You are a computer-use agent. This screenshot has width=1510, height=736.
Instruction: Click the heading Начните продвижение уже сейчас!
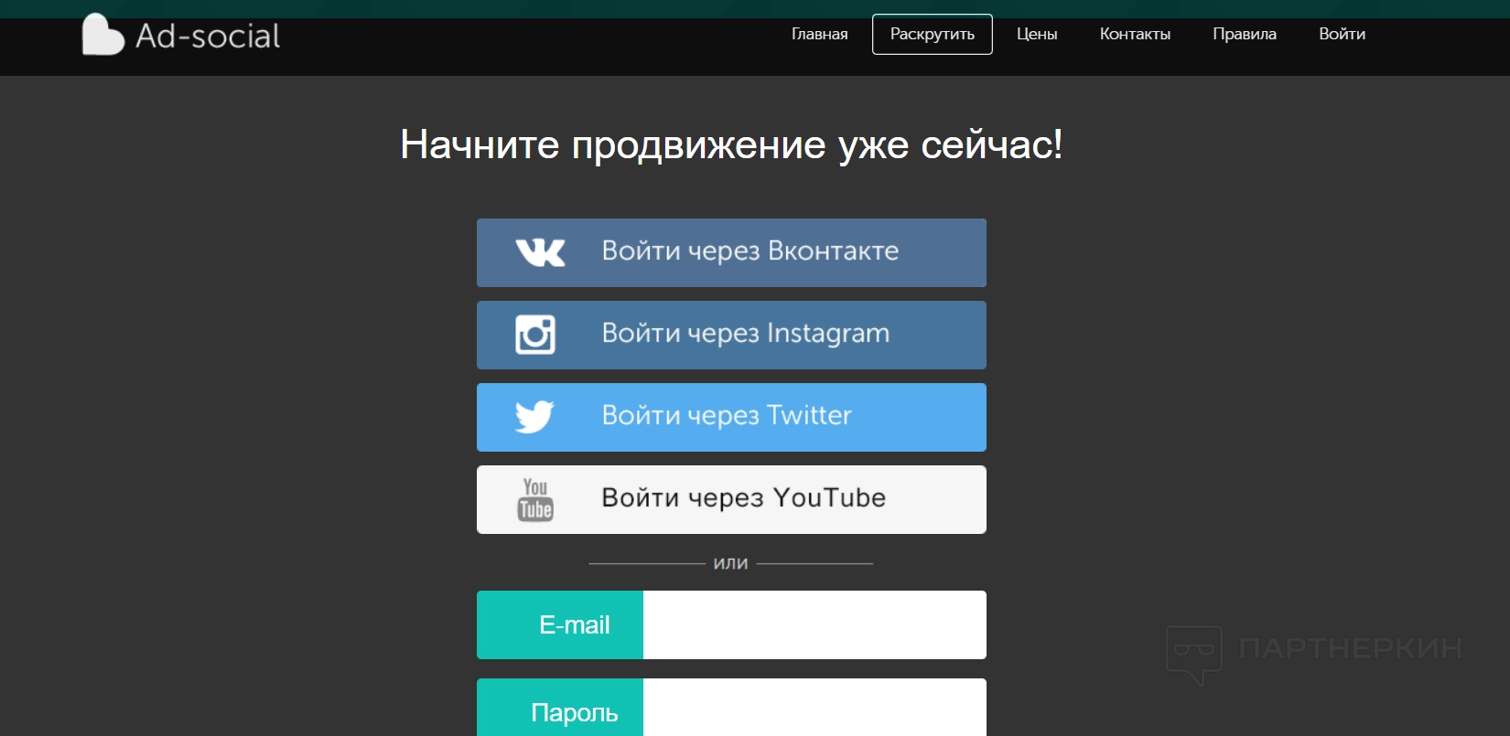[x=731, y=144]
